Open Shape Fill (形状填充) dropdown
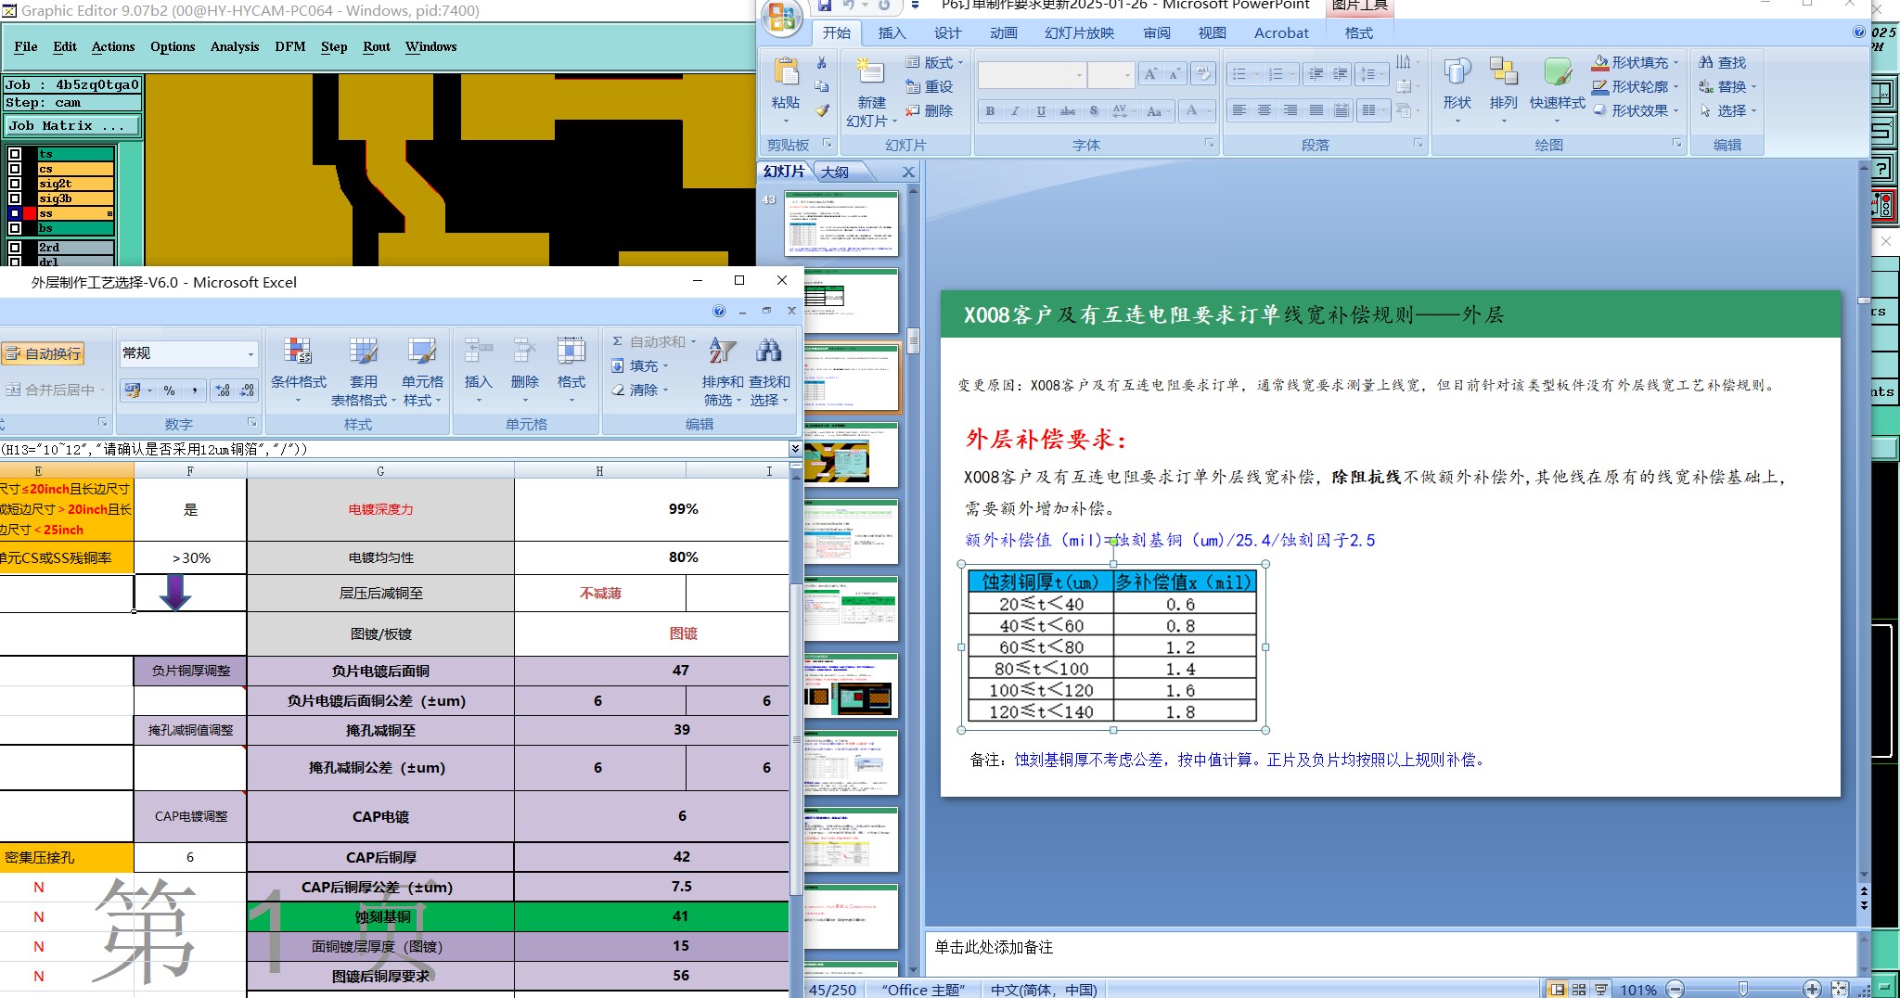 pyautogui.click(x=1637, y=62)
